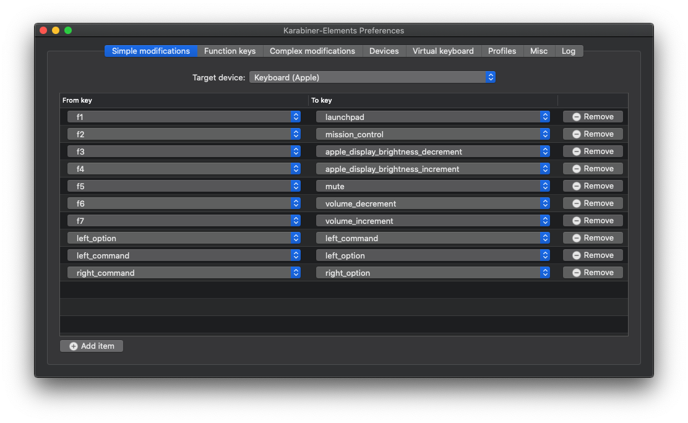Open the f4 from-key dropdown
The image size is (688, 423).
click(184, 168)
